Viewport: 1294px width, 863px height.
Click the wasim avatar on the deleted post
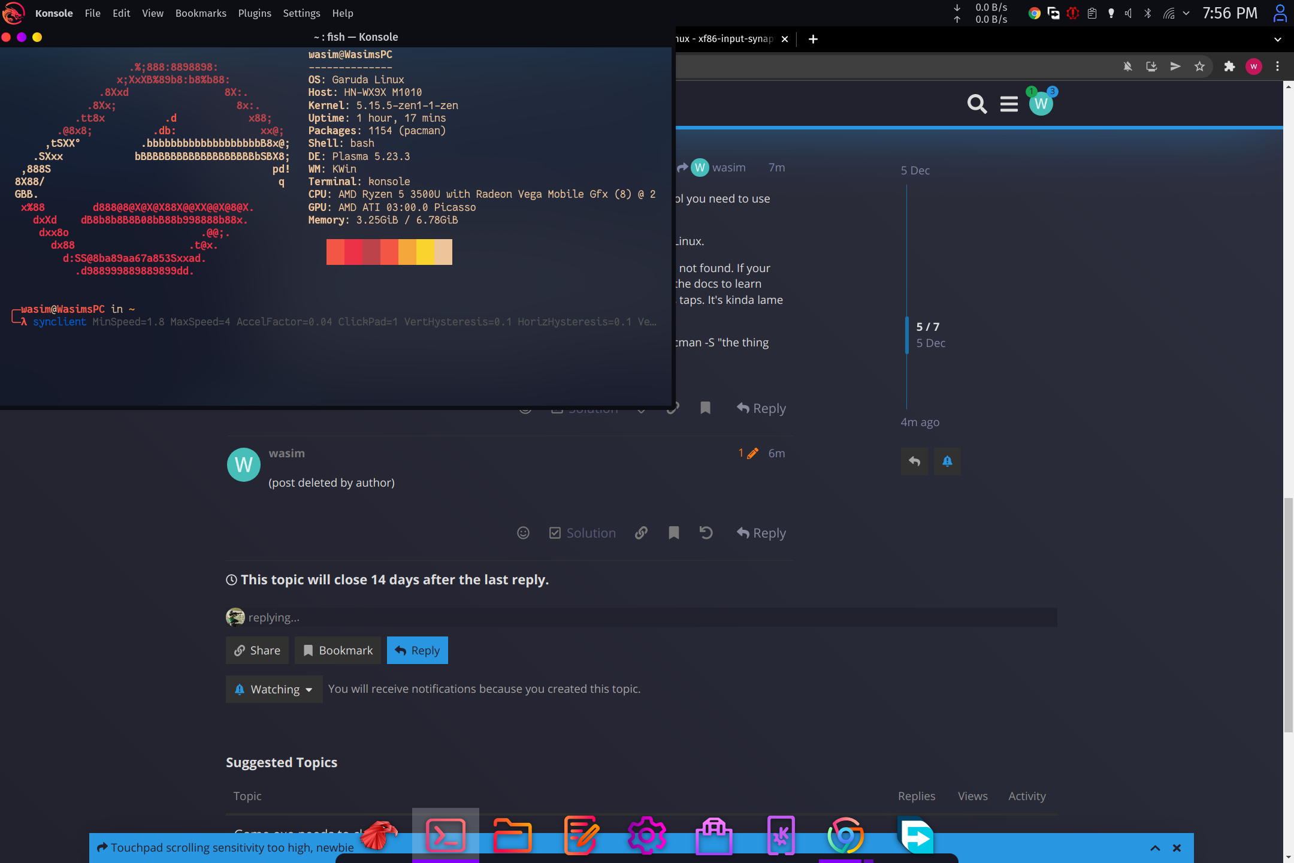pos(244,464)
